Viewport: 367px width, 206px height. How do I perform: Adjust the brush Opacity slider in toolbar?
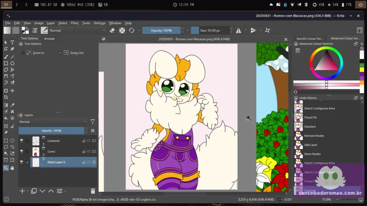click(162, 30)
